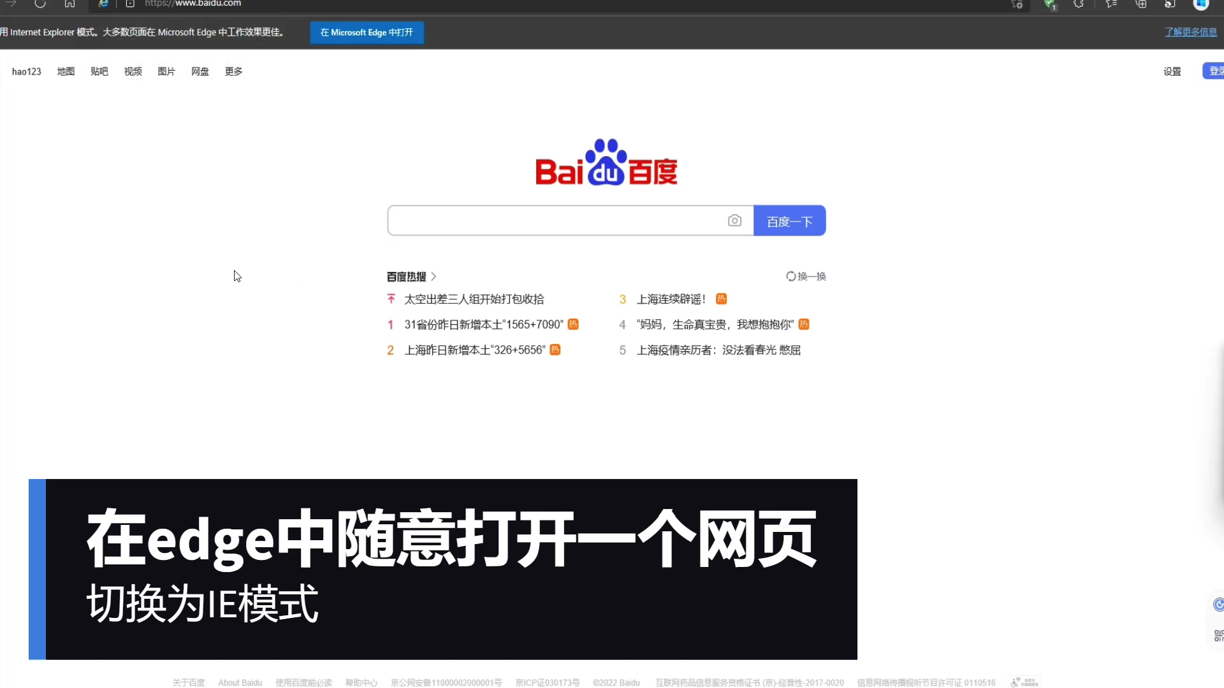The image size is (1224, 688).
Task: Click inside the Baidu search input field
Action: tap(561, 220)
